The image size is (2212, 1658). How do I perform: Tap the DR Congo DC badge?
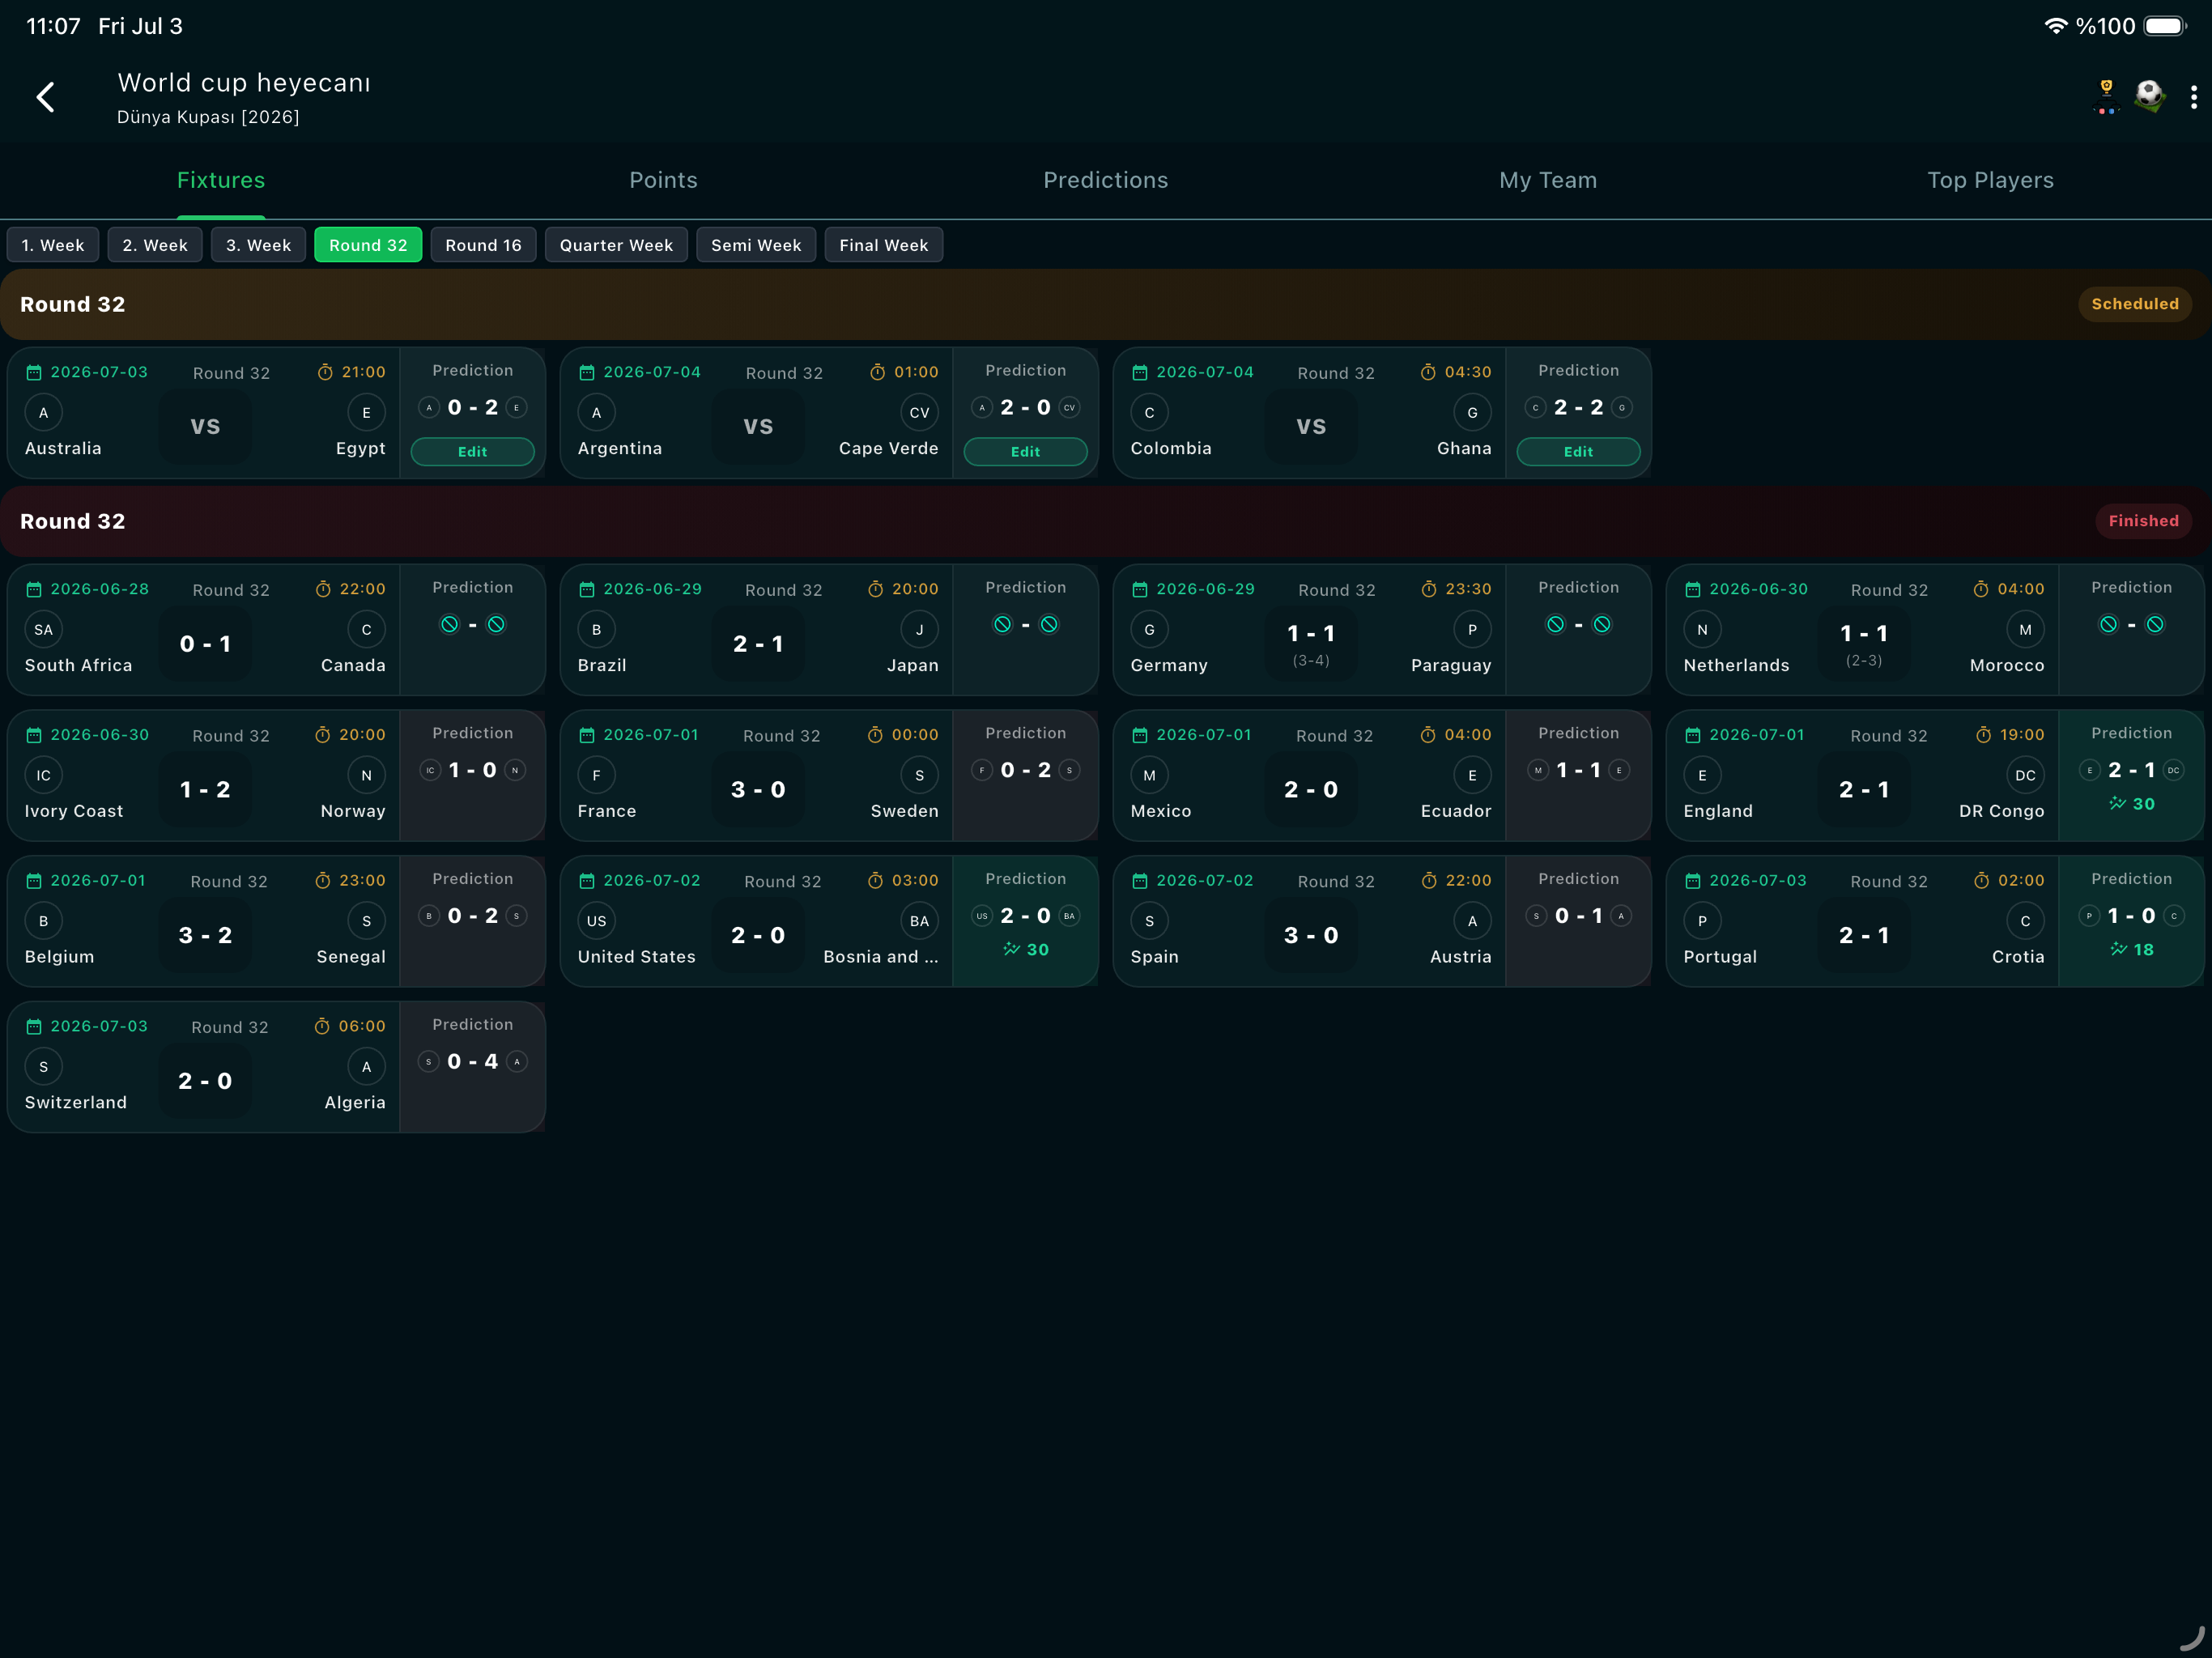pos(2025,775)
